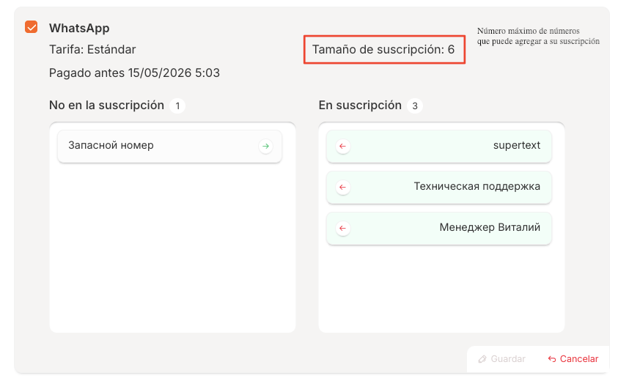
Task: Click the Guardar button label
Action: tap(507, 359)
